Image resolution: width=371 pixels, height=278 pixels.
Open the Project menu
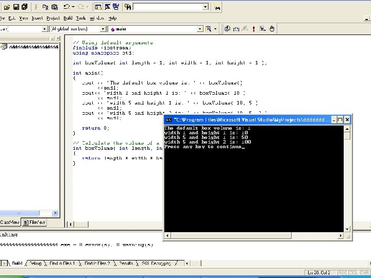click(x=53, y=18)
